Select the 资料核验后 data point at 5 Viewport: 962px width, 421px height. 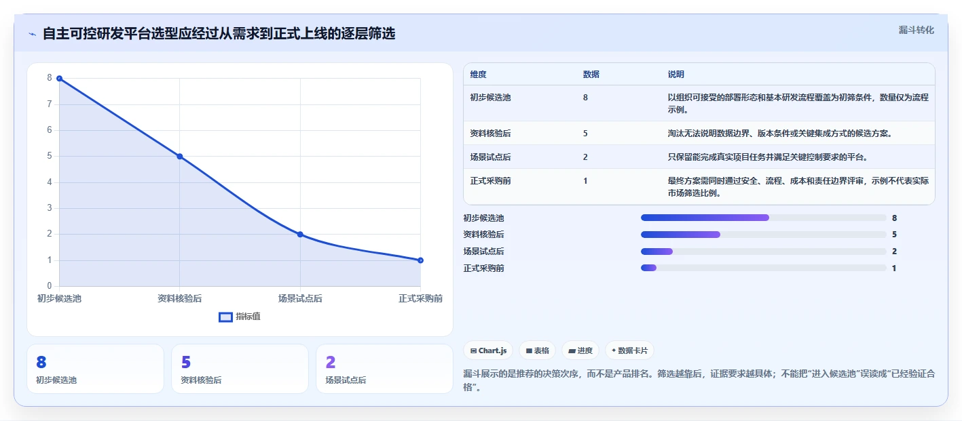click(180, 157)
